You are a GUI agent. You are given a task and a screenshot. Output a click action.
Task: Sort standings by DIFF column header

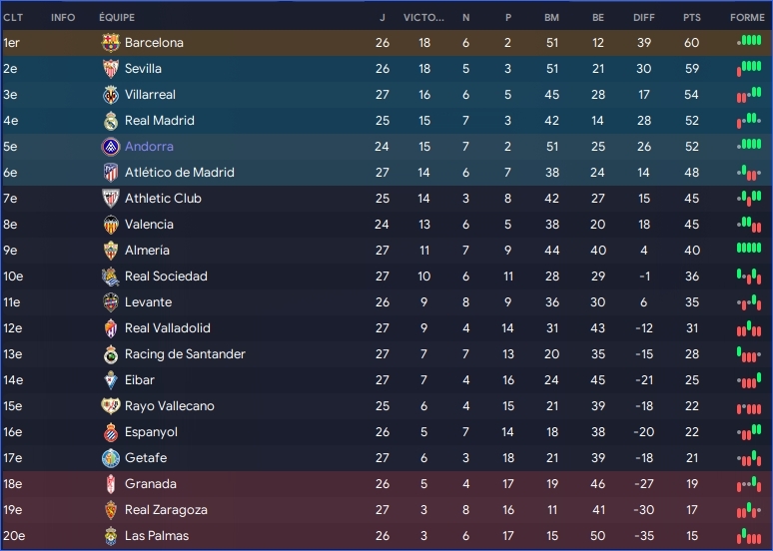644,18
